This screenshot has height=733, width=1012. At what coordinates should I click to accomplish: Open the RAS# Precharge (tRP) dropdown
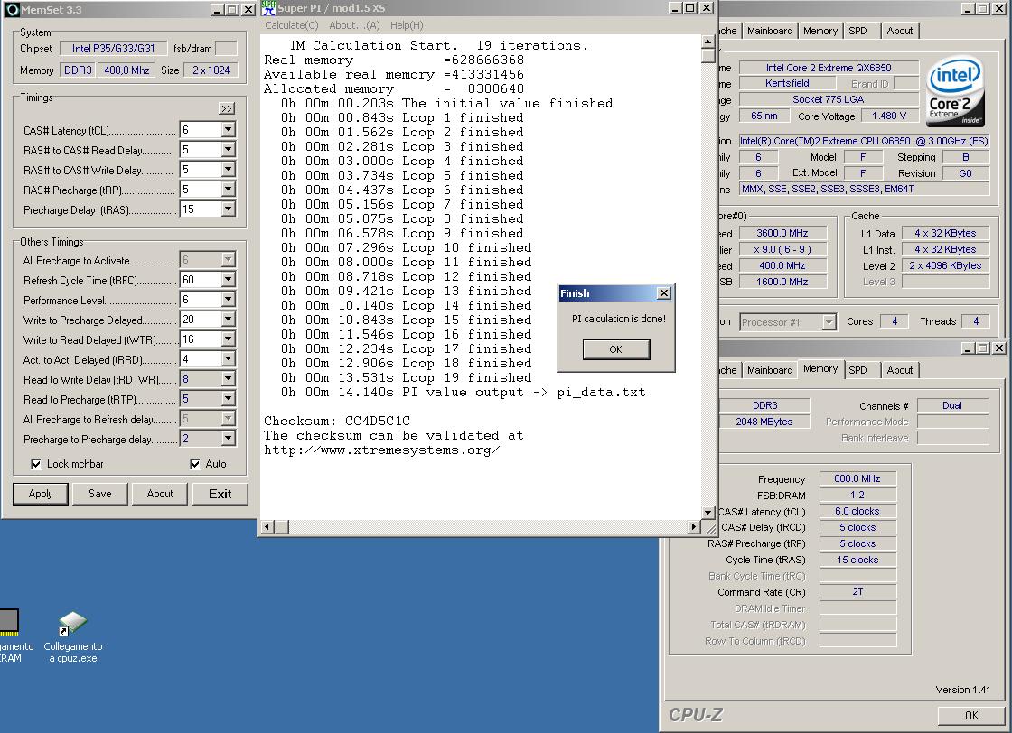(228, 190)
